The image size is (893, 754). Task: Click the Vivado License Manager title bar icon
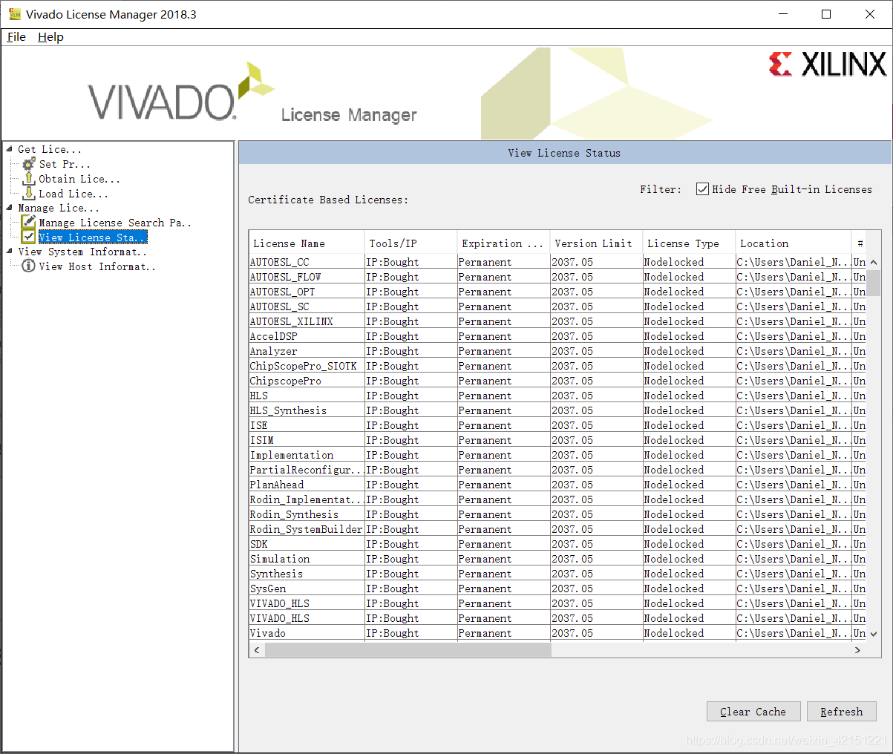[14, 14]
